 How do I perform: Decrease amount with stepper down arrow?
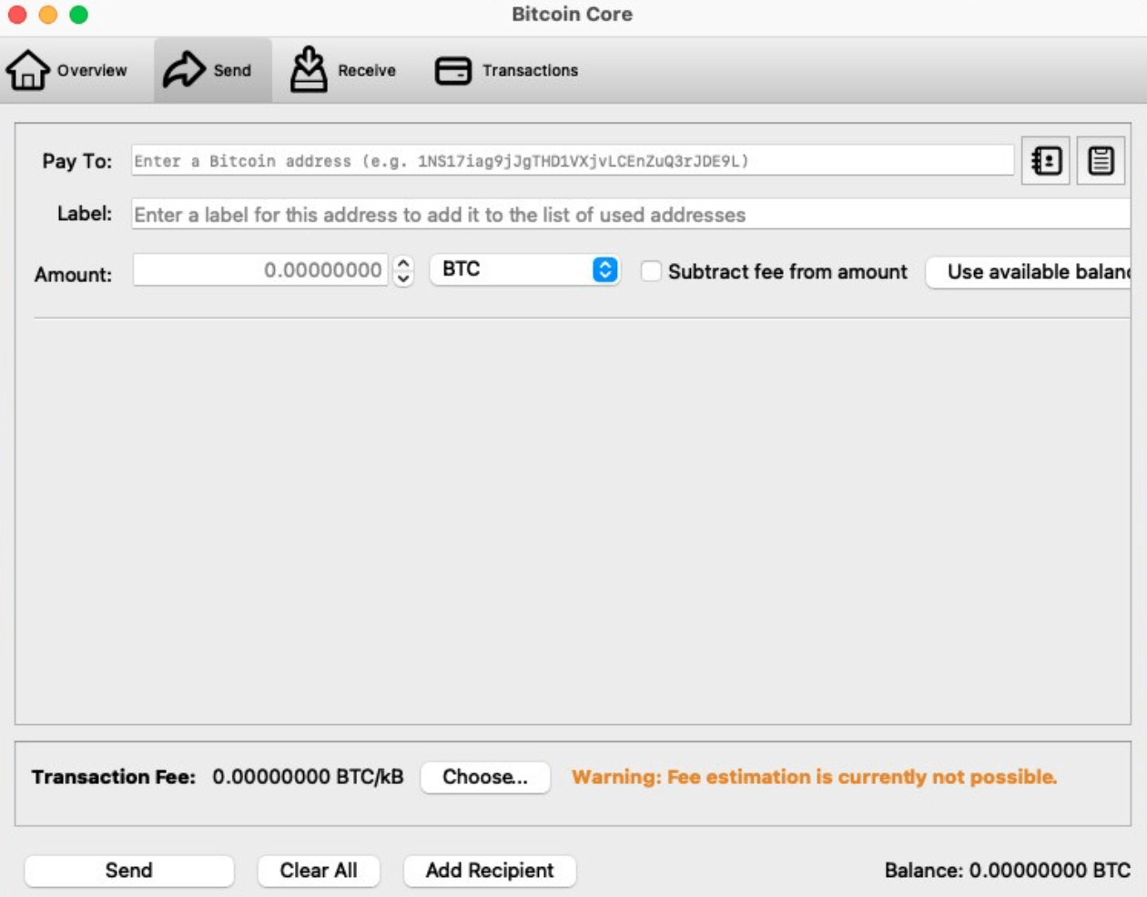(403, 278)
